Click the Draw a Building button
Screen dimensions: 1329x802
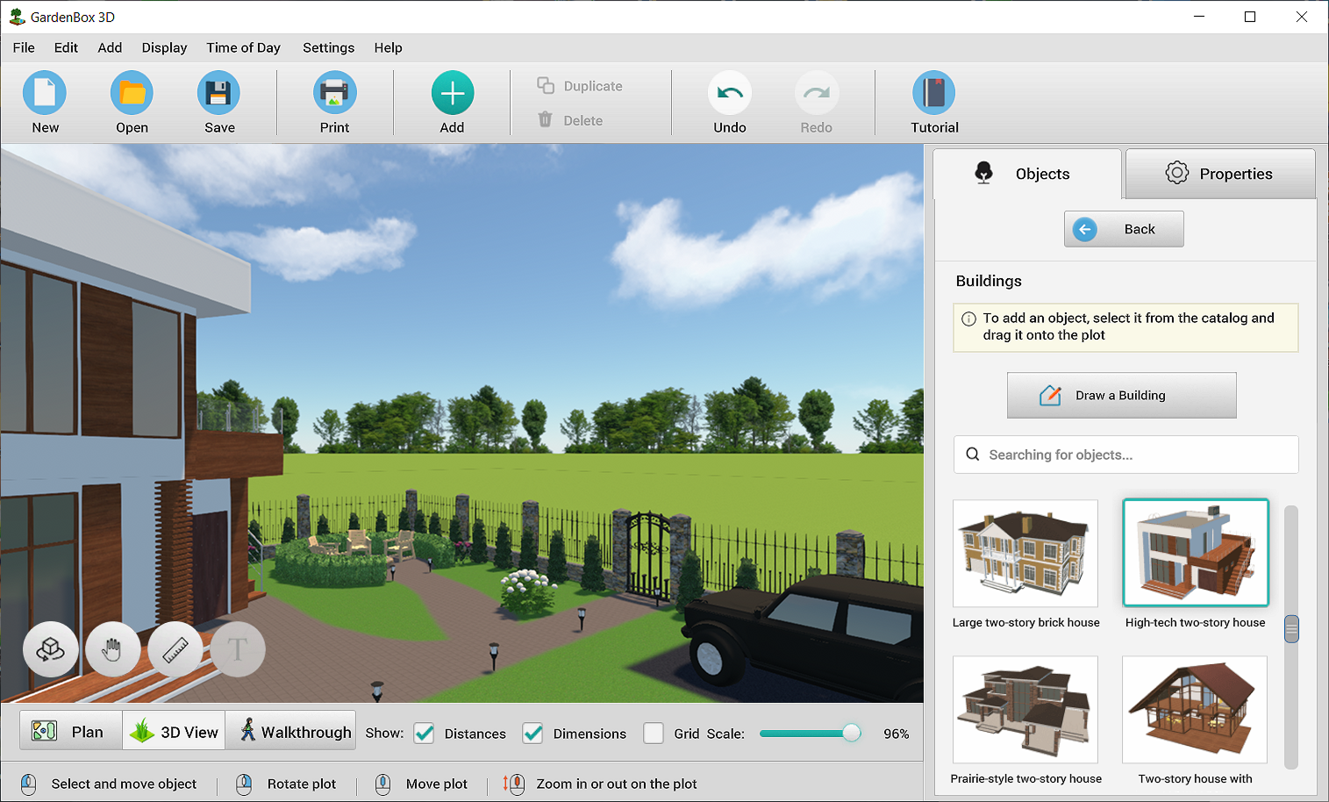coord(1121,396)
